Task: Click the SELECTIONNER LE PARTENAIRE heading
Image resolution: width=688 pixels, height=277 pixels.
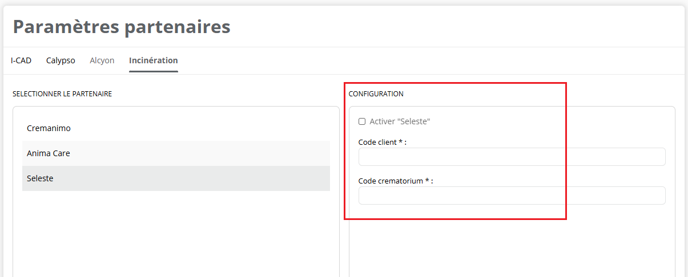Action: tap(62, 94)
